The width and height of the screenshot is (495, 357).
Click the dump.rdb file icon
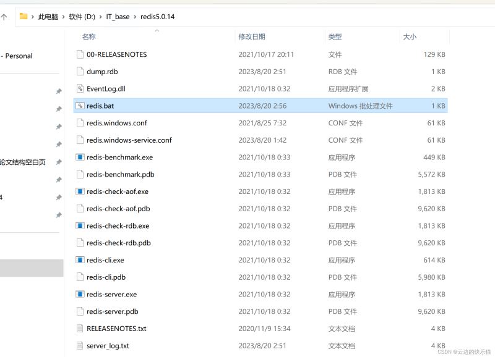point(79,71)
